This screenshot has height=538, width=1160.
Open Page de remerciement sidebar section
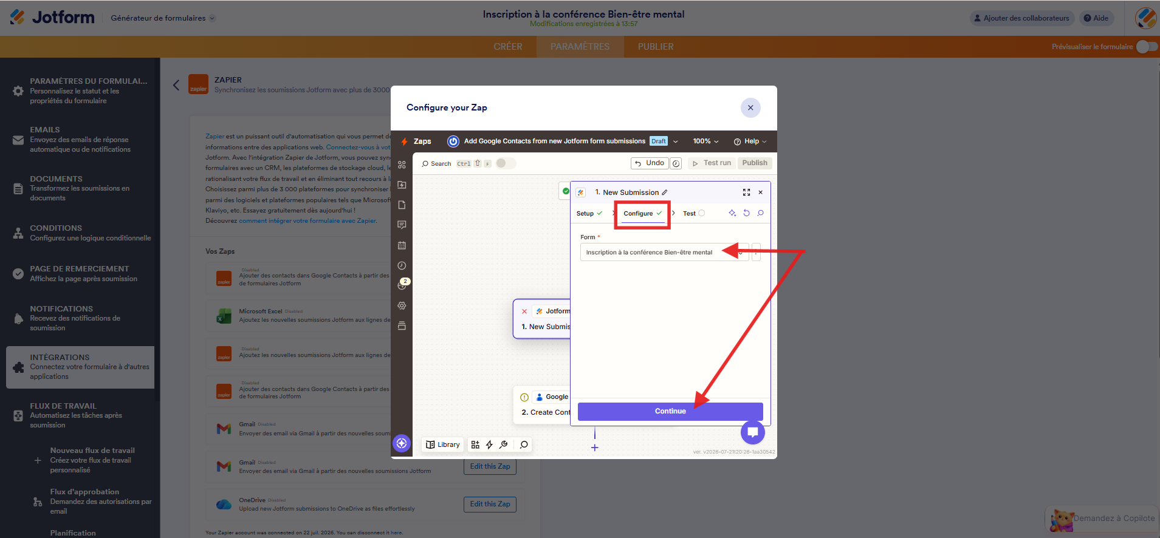80,273
